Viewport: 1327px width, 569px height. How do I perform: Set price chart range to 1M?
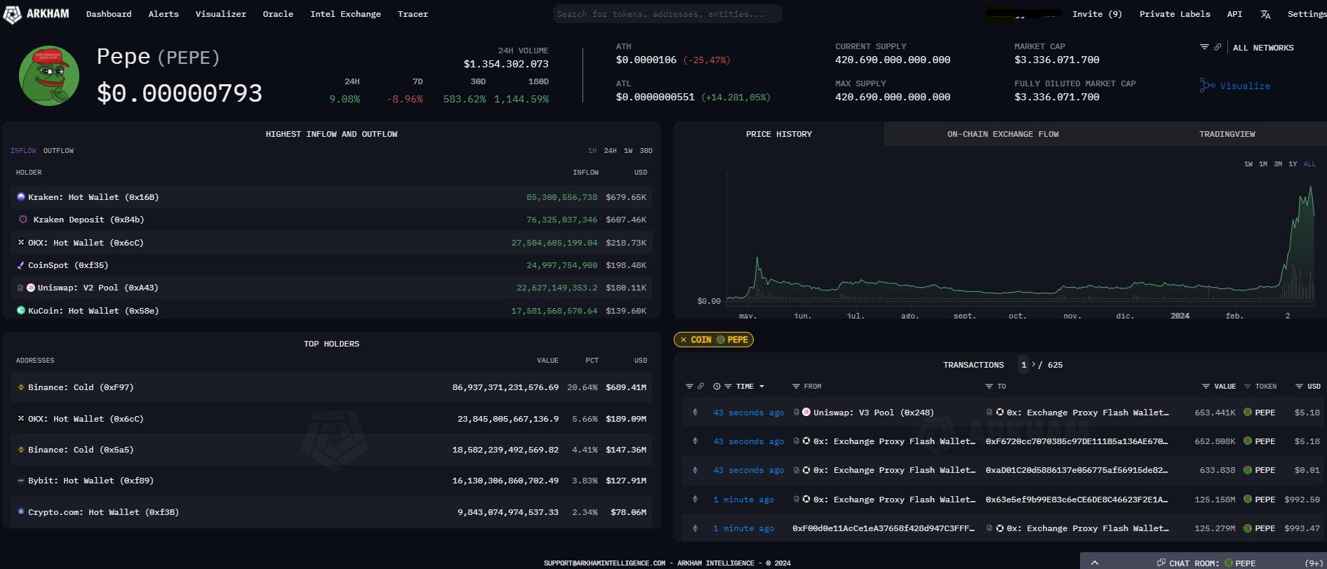point(1263,164)
